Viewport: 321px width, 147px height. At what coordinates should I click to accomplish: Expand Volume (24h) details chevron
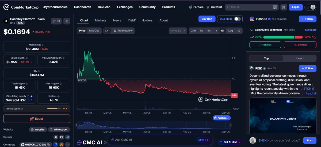(x=31, y=62)
